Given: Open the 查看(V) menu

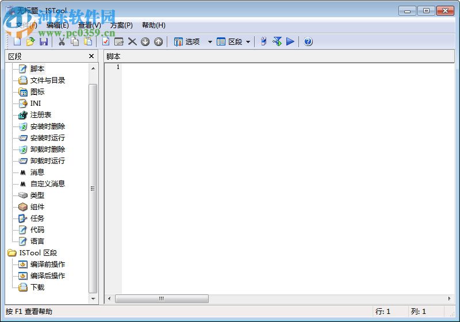Looking at the screenshot, I should click(90, 25).
